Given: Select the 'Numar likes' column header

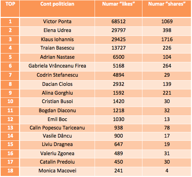Looking at the screenshot, I should tap(119, 8).
